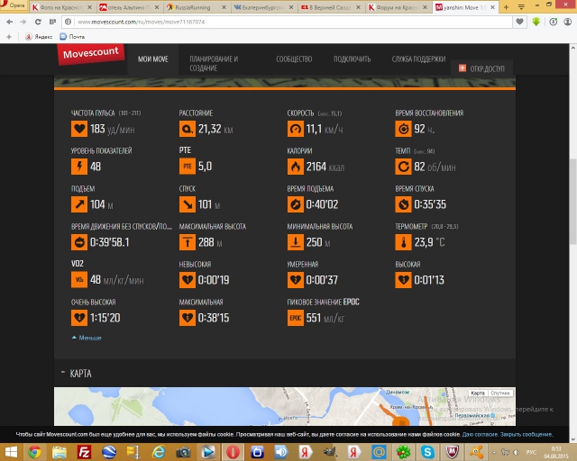Open the ПОДКЛЮЧИТЬ menu
Image resolution: width=577 pixels, height=461 pixels.
353,59
